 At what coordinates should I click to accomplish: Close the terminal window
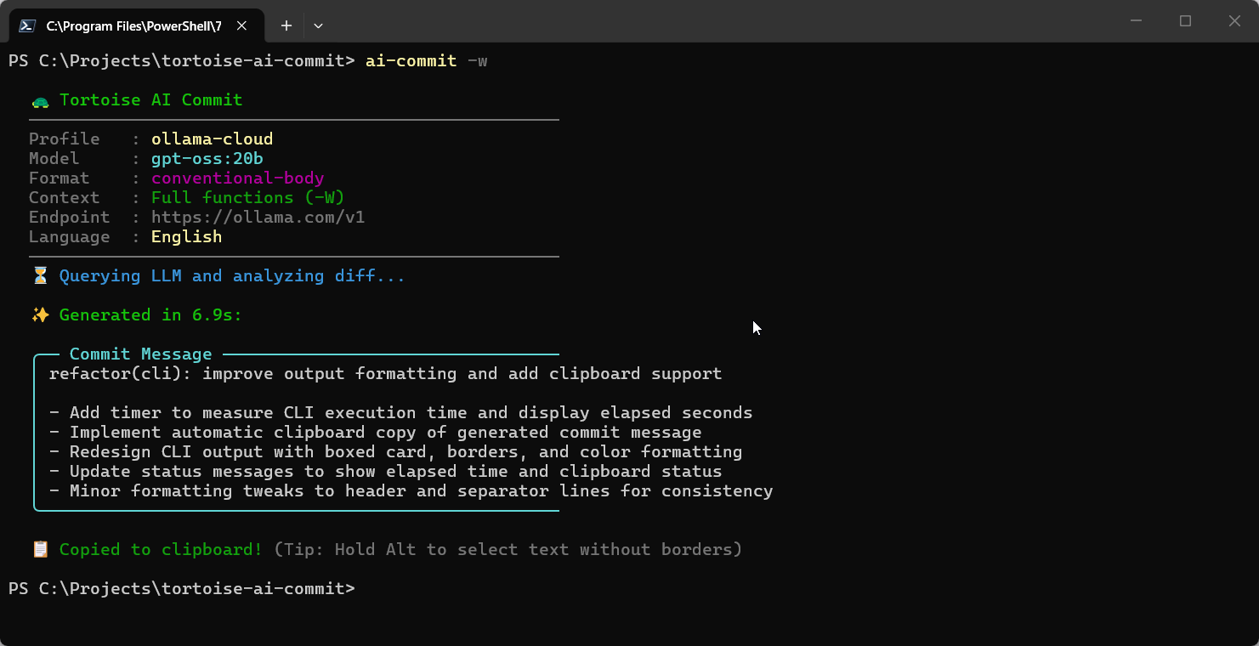(x=1234, y=21)
